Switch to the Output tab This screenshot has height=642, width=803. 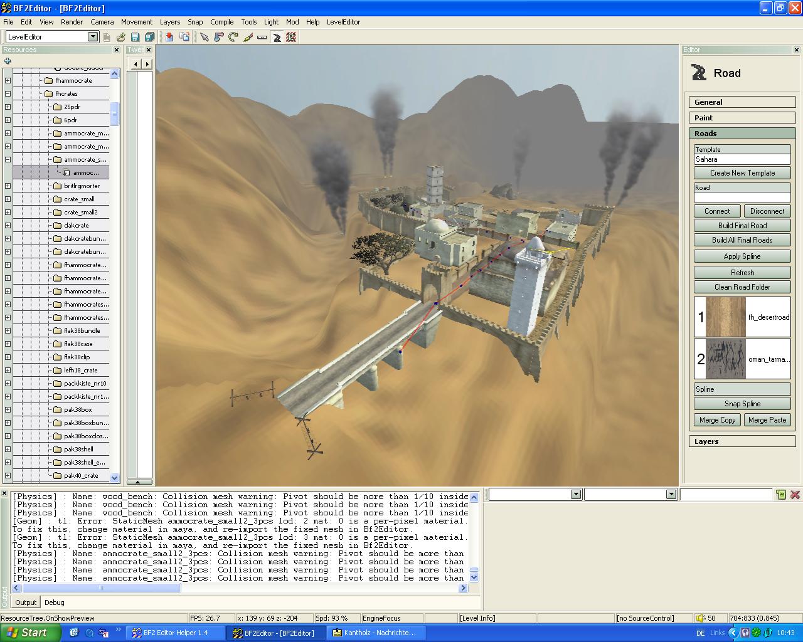(26, 603)
